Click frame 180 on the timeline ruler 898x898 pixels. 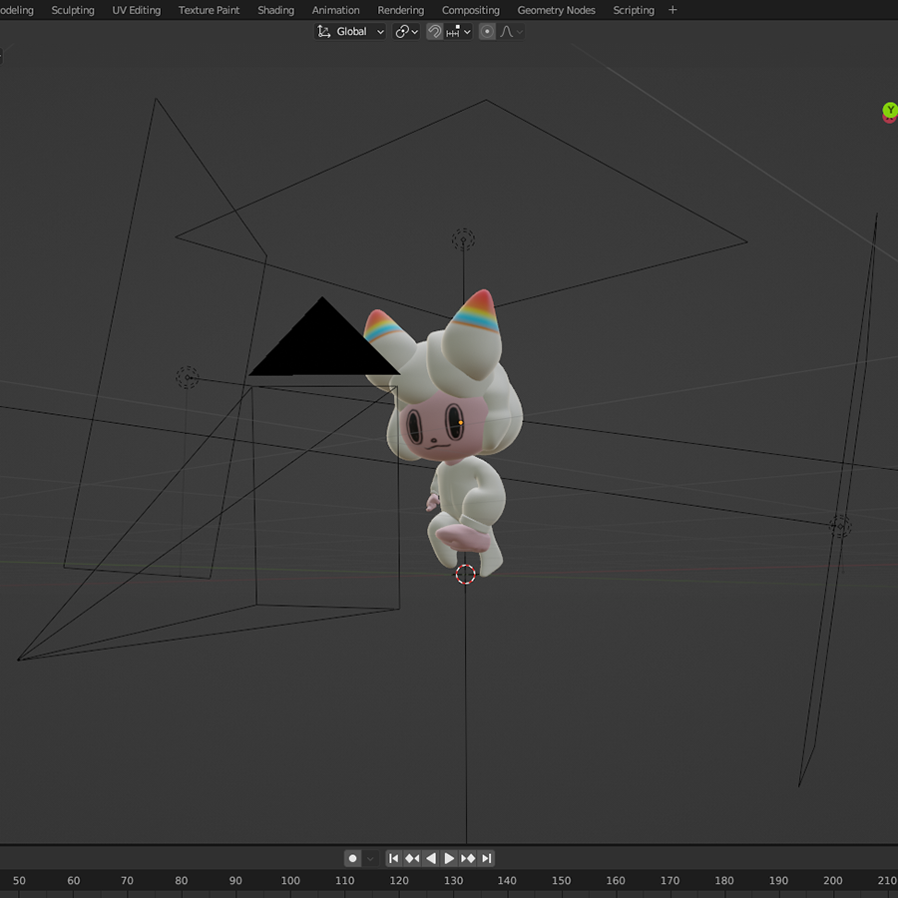(x=724, y=880)
